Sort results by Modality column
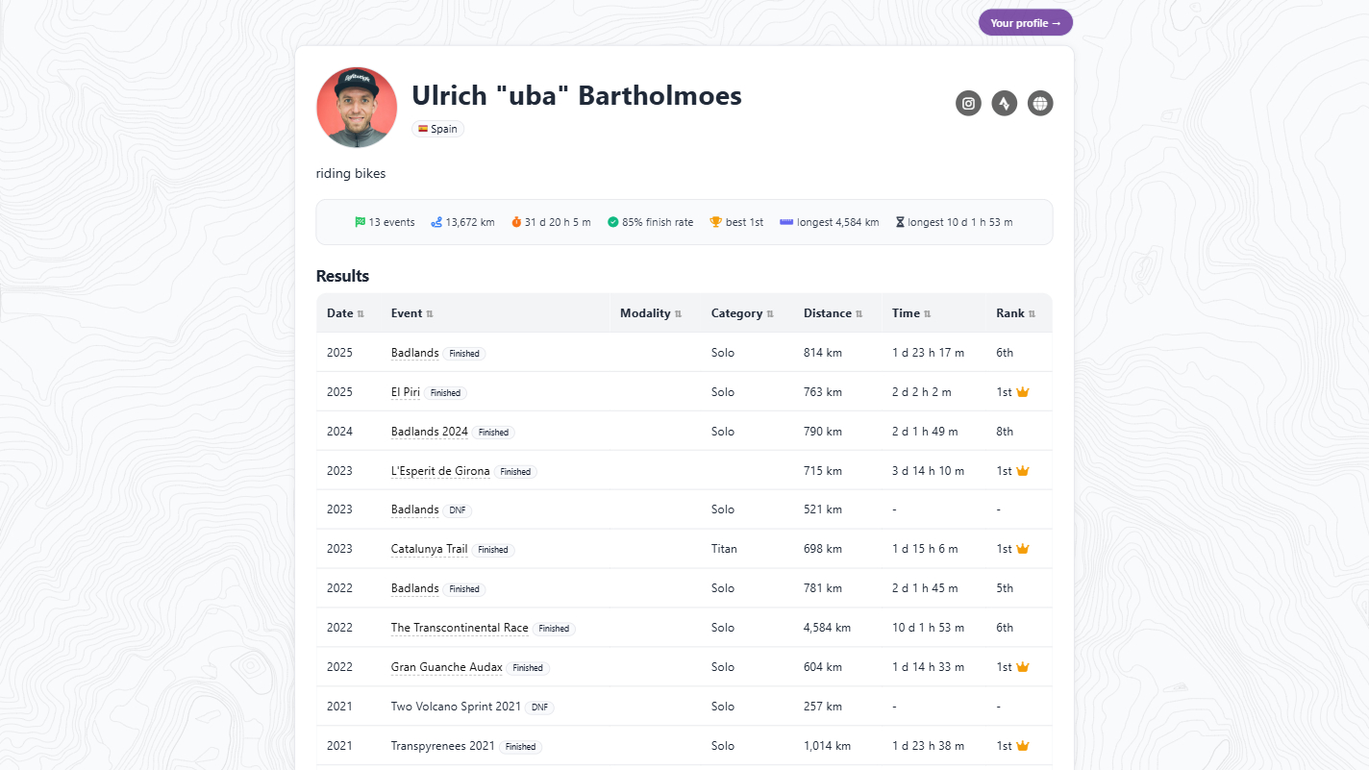 [x=650, y=313]
